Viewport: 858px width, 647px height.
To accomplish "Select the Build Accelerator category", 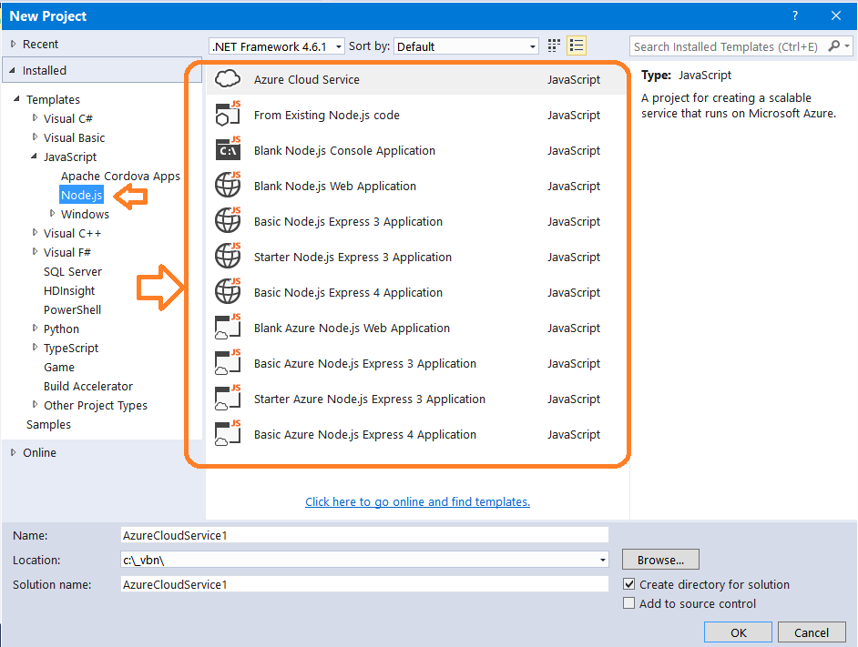I will 88,386.
